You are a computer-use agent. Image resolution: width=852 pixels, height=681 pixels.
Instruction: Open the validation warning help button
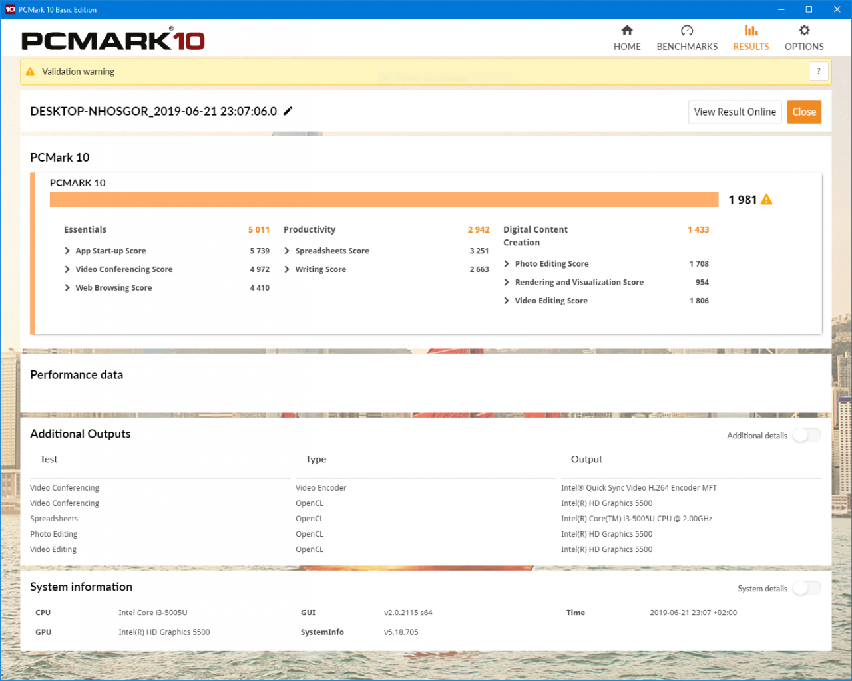pyautogui.click(x=819, y=71)
